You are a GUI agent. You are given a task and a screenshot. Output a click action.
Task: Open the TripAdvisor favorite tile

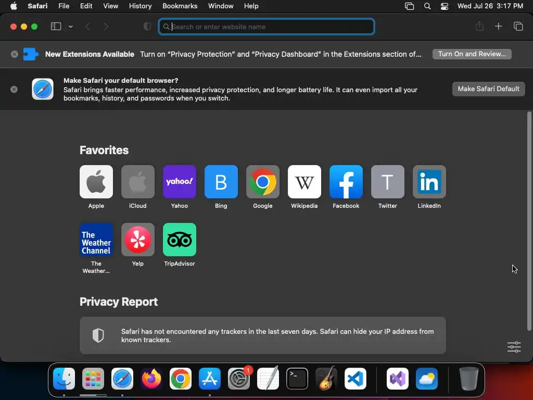click(180, 240)
